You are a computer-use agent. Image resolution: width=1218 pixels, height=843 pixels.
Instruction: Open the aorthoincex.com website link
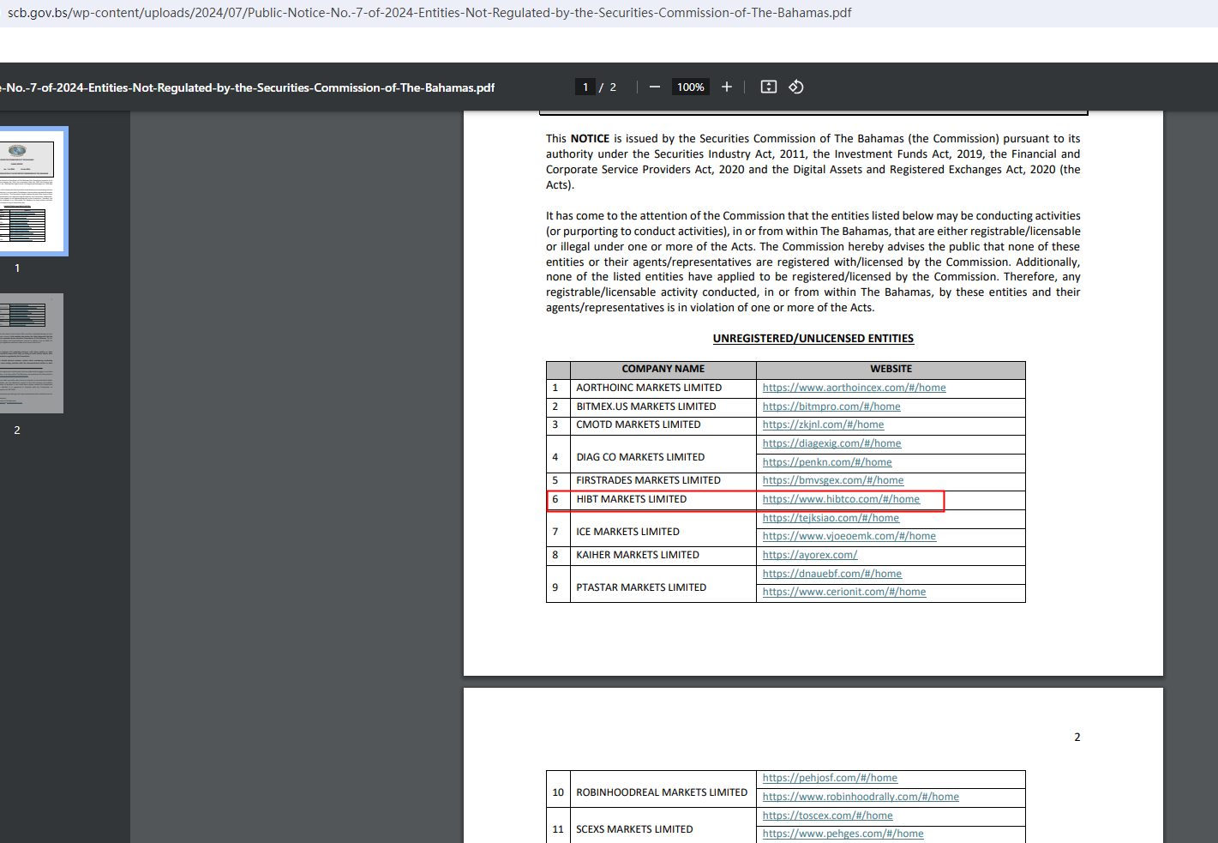coord(854,388)
